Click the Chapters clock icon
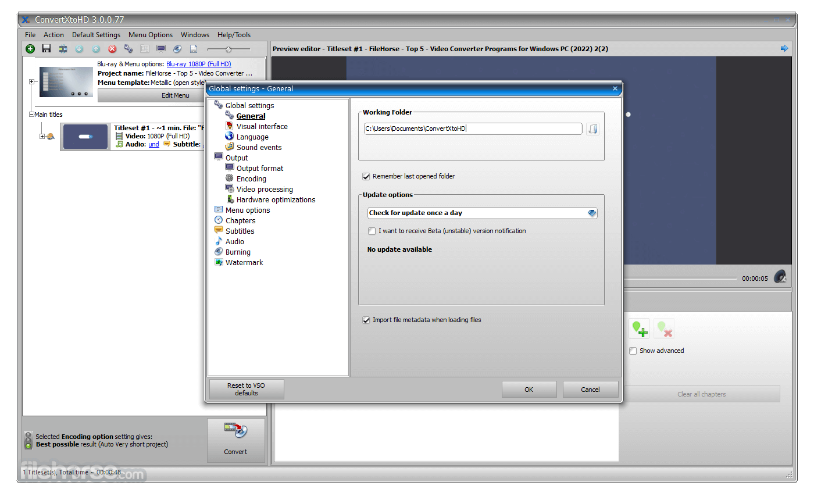This screenshot has height=500, width=814. (219, 220)
